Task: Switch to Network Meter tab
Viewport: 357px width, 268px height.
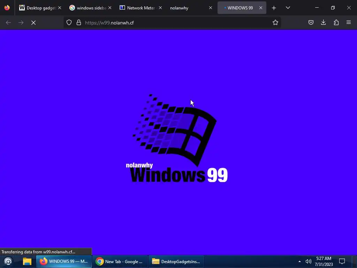Action: coord(141,8)
